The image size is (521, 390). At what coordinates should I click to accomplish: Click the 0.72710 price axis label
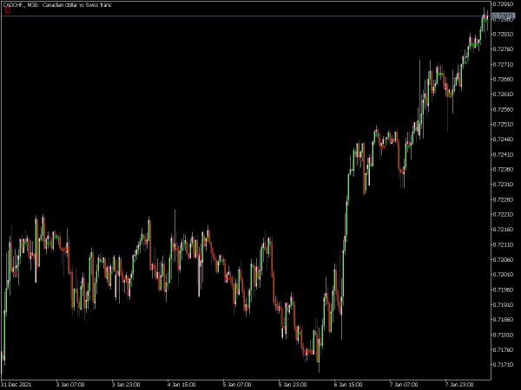pyautogui.click(x=503, y=64)
